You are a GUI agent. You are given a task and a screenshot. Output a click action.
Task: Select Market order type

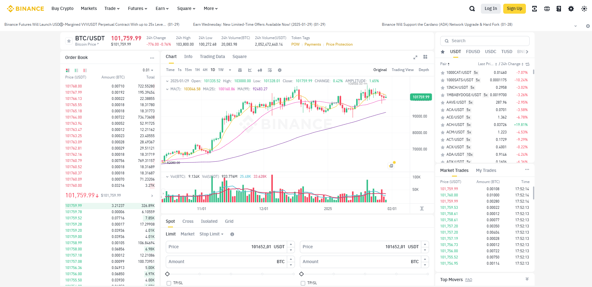pos(188,234)
